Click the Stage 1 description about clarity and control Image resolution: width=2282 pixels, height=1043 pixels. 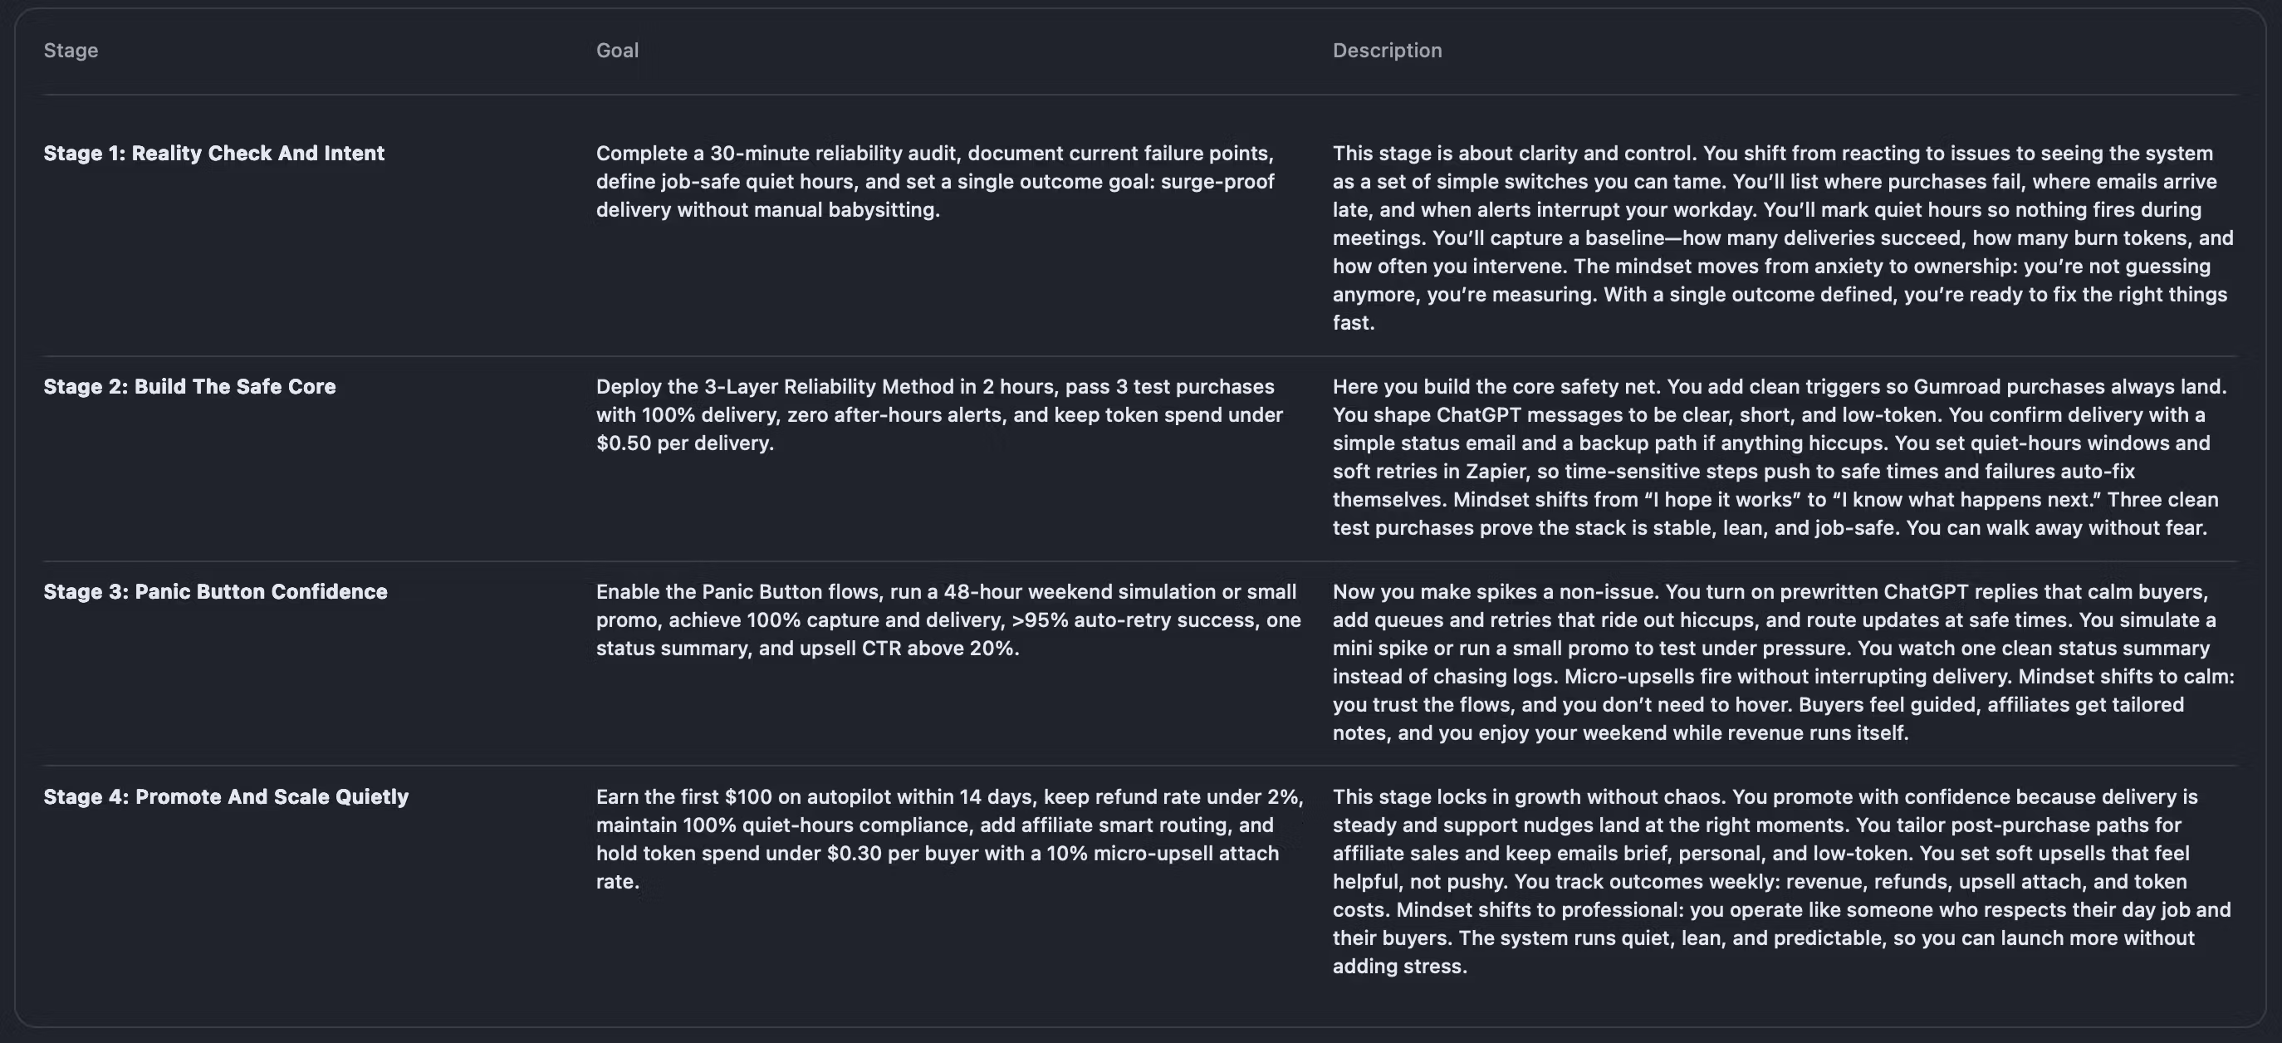click(1780, 237)
